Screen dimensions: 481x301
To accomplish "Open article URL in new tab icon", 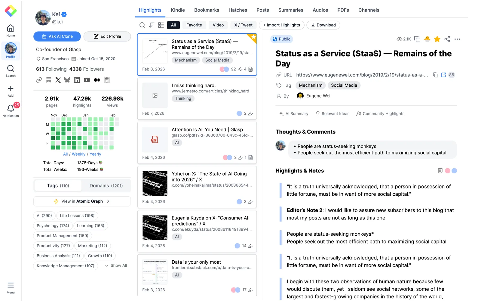I will point(444,75).
